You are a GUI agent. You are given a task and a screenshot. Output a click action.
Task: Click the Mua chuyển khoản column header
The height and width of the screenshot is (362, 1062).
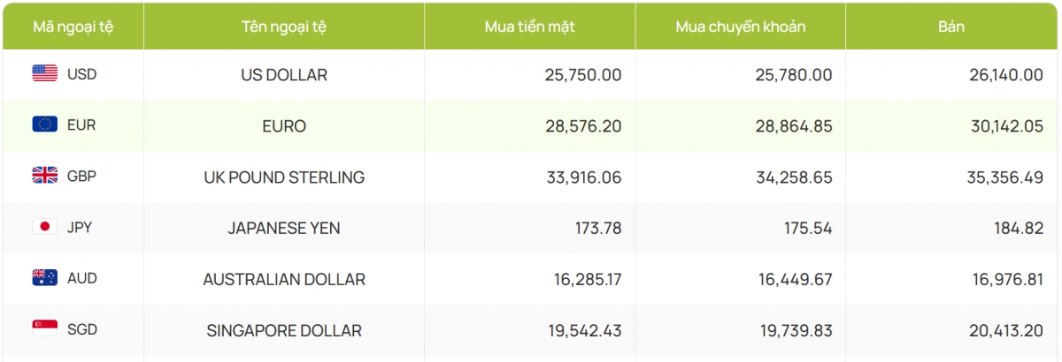coord(741,26)
